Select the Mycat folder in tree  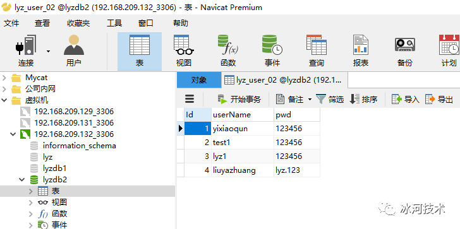click(29, 78)
